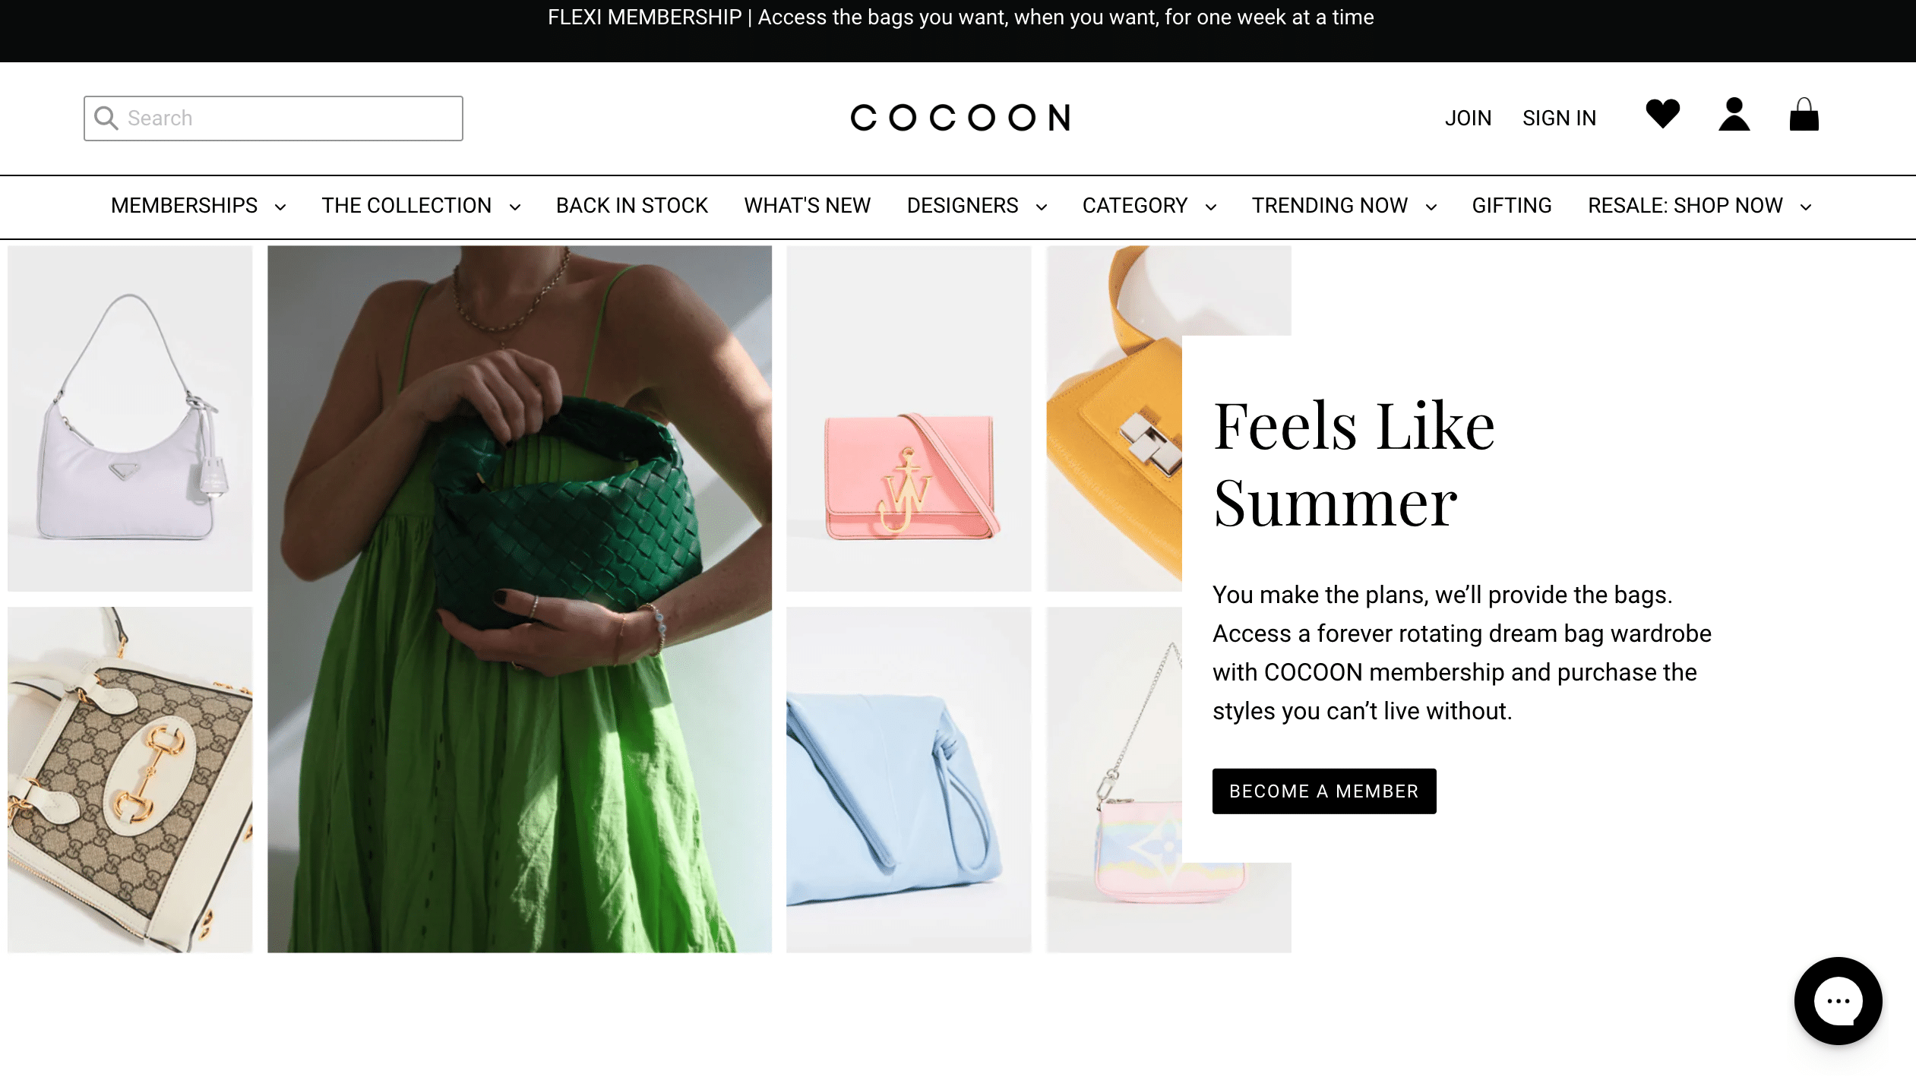
Task: Click the Join link
Action: pos(1468,118)
